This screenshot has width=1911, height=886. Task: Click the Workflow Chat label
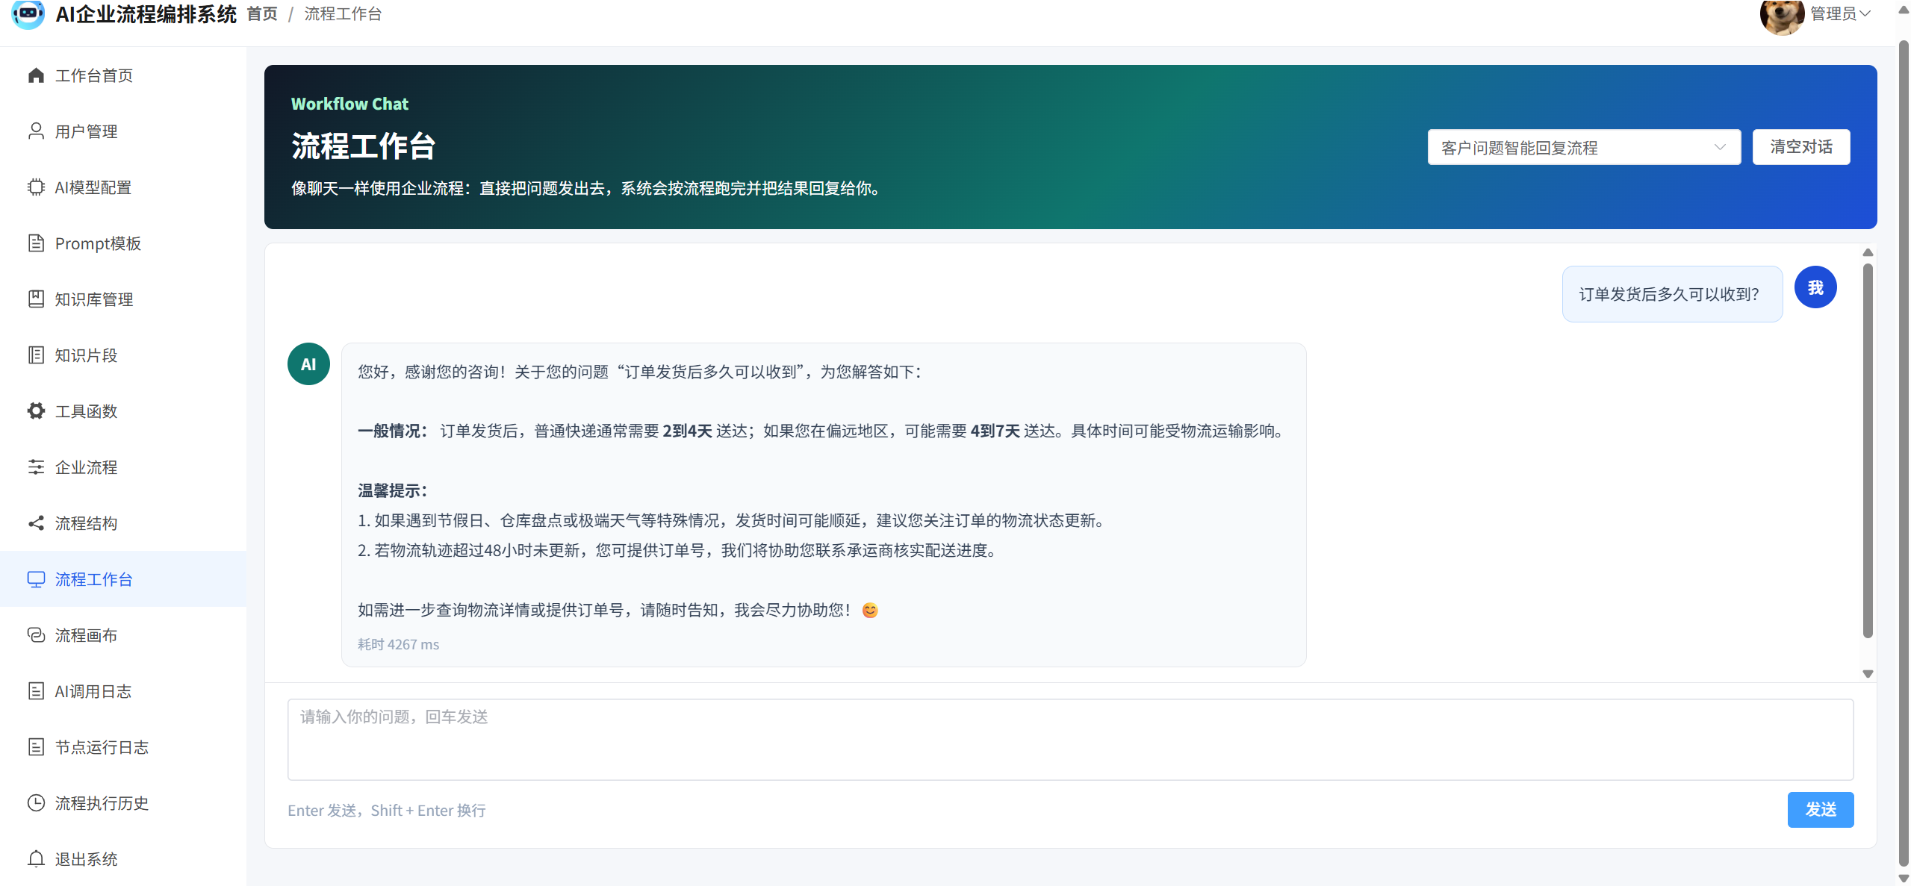[x=349, y=104]
